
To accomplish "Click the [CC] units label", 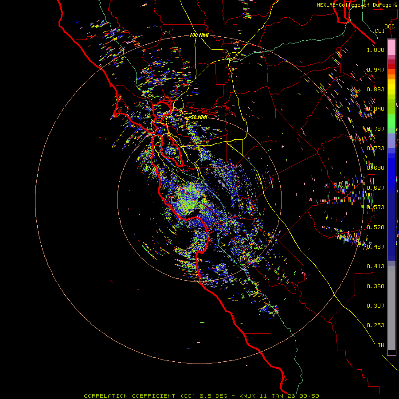I will coord(379,31).
